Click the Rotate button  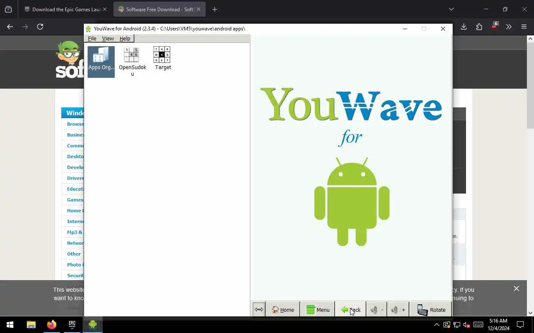431,310
